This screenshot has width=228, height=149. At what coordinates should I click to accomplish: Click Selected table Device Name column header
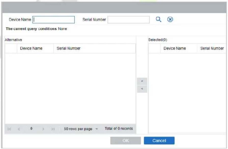(179, 48)
